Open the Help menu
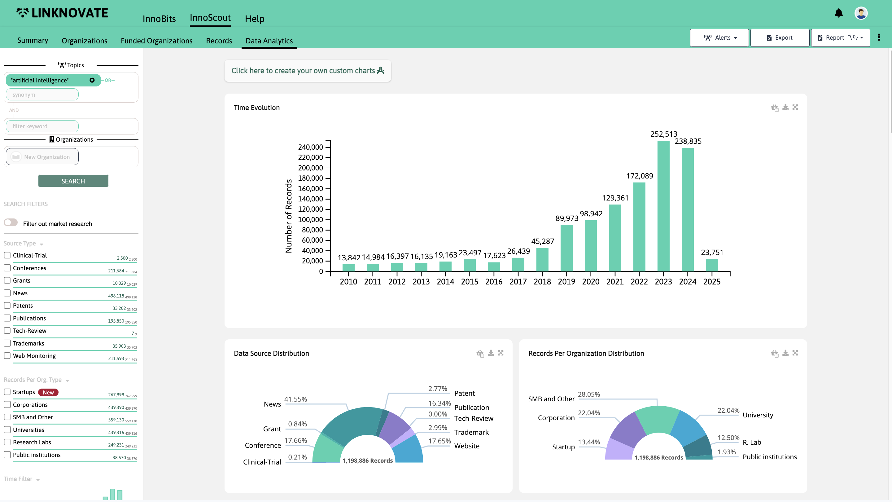 [x=255, y=19]
